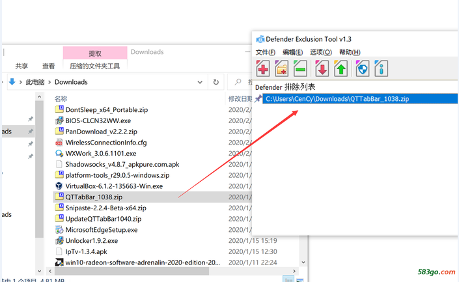Click the green up-arrow Export icon
This screenshot has height=282, width=459.
pyautogui.click(x=341, y=68)
